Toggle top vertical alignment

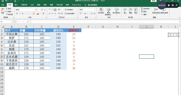pos(50,10)
